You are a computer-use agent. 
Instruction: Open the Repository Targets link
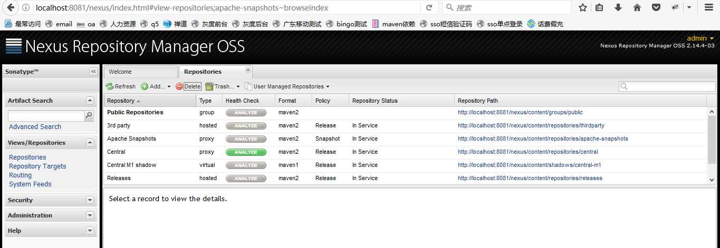point(37,166)
